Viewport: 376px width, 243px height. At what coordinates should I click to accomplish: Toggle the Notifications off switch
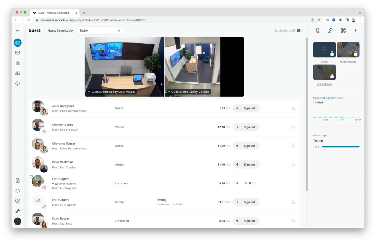tap(300, 30)
